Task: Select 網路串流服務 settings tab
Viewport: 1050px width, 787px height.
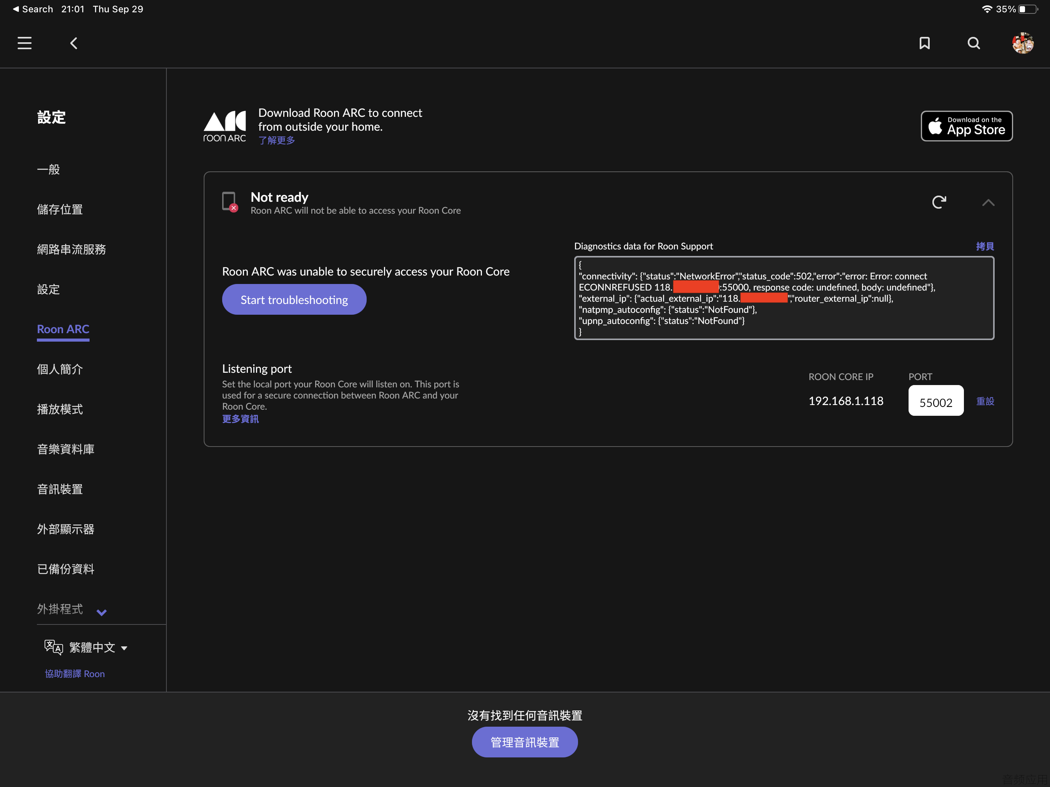Action: click(x=71, y=249)
